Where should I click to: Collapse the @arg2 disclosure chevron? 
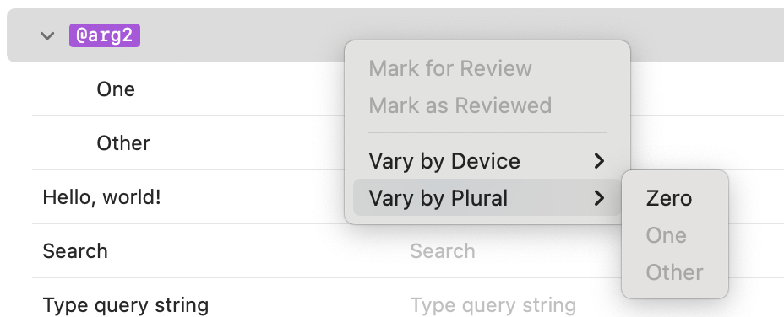pyautogui.click(x=47, y=35)
